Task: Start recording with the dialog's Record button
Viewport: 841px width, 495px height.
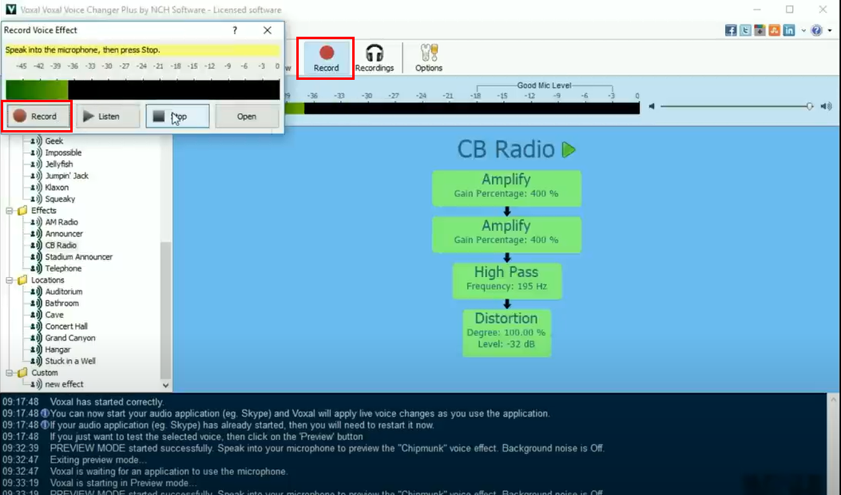Action: (37, 116)
